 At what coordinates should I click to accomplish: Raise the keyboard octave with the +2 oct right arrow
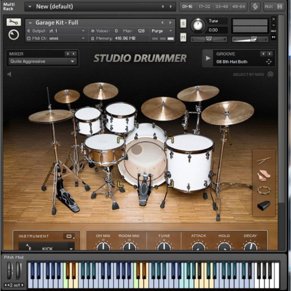pos(22,285)
